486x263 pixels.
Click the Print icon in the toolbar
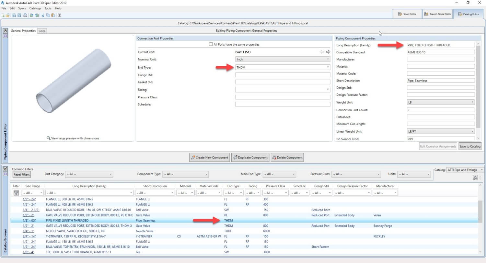pos(25,15)
